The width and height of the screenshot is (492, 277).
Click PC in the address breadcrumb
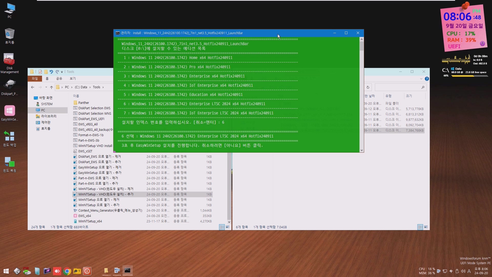[67, 87]
